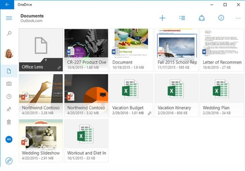Click the add account icon at sidebar bottom
The image size is (245, 171).
coord(9,161)
